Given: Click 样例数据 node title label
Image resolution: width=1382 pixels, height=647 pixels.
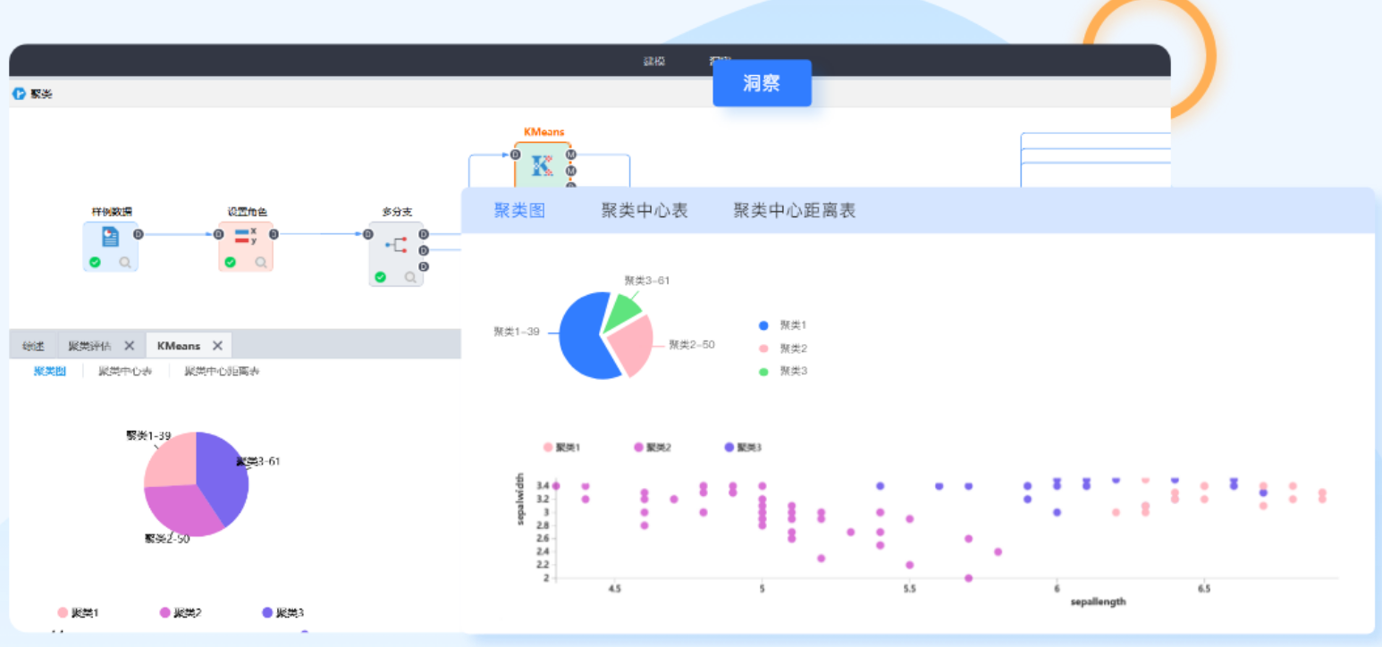Looking at the screenshot, I should [x=112, y=212].
